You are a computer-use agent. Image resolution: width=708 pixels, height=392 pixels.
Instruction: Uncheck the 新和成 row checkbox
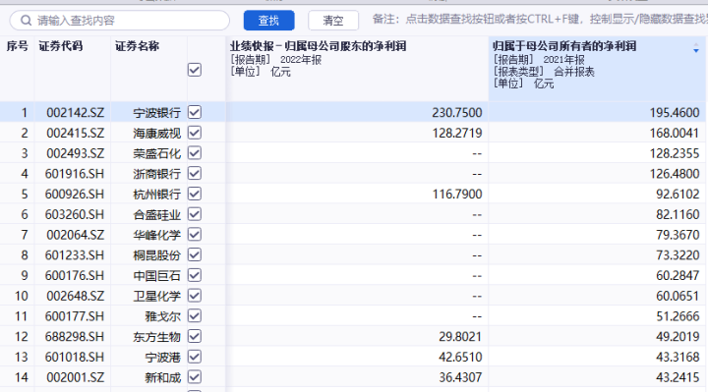click(195, 377)
